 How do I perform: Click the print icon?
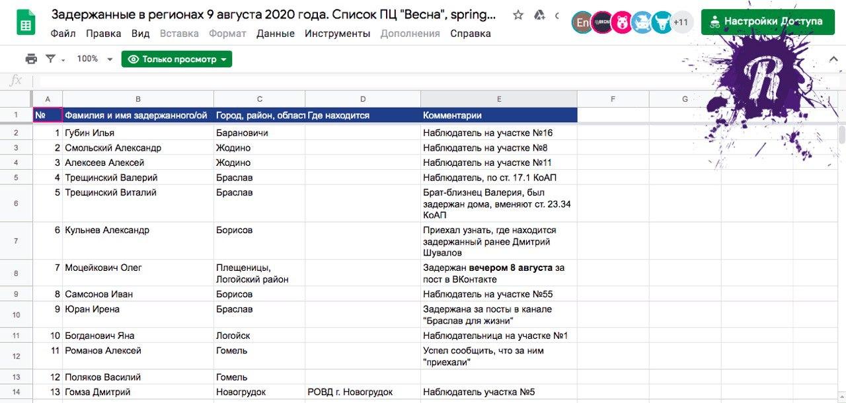point(31,59)
